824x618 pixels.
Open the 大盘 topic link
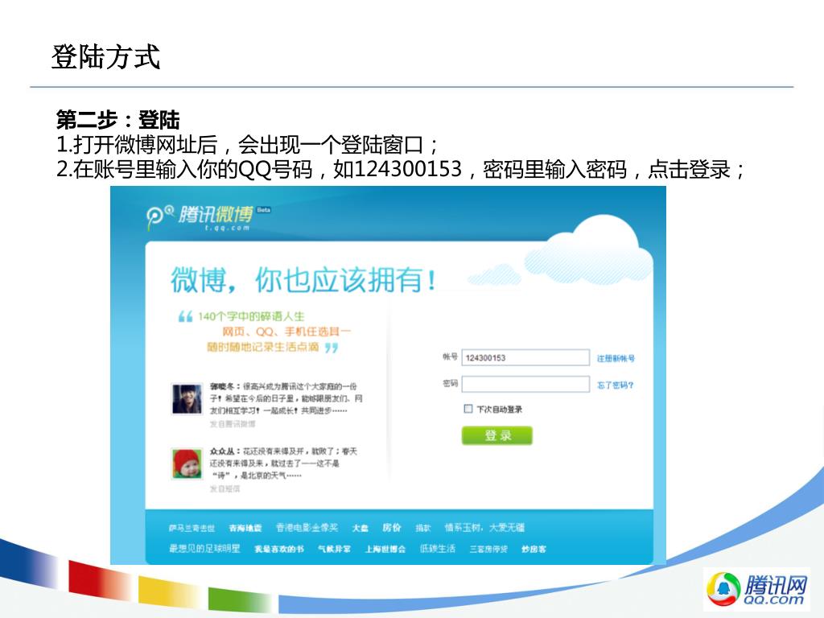click(360, 528)
